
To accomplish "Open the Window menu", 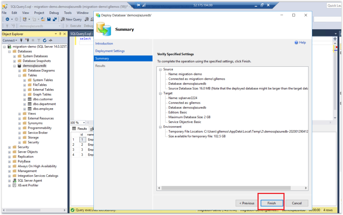I will 82,13.
